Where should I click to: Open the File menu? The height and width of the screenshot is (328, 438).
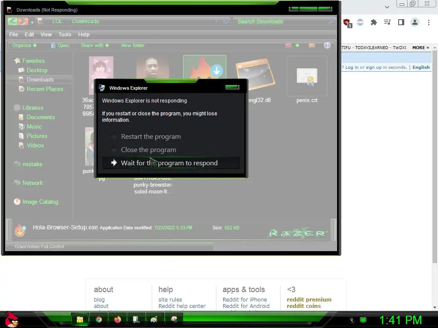pyautogui.click(x=13, y=34)
